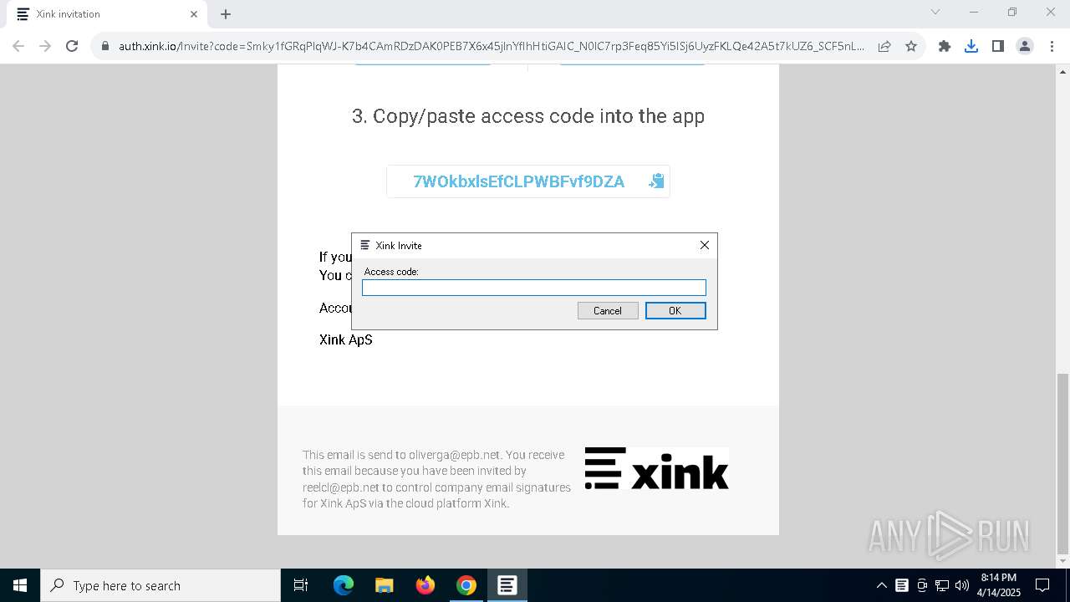Open Chrome downloads icon
The width and height of the screenshot is (1070, 602).
(971, 46)
